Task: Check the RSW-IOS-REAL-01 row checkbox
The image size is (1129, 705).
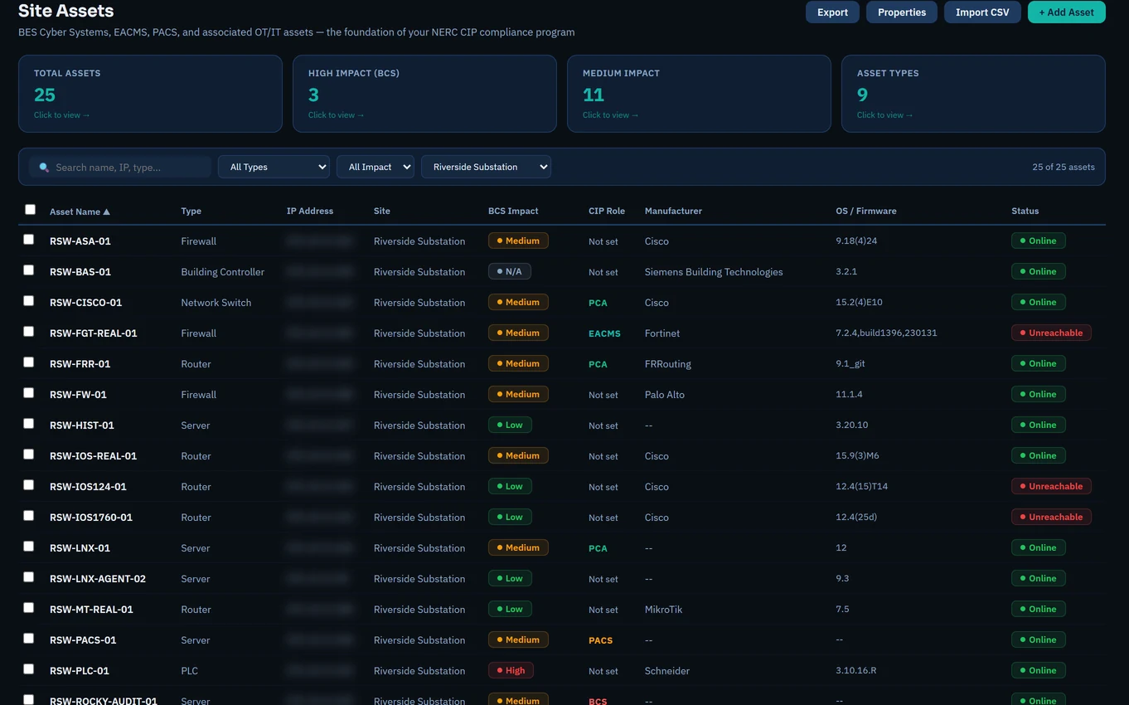Action: [28, 455]
